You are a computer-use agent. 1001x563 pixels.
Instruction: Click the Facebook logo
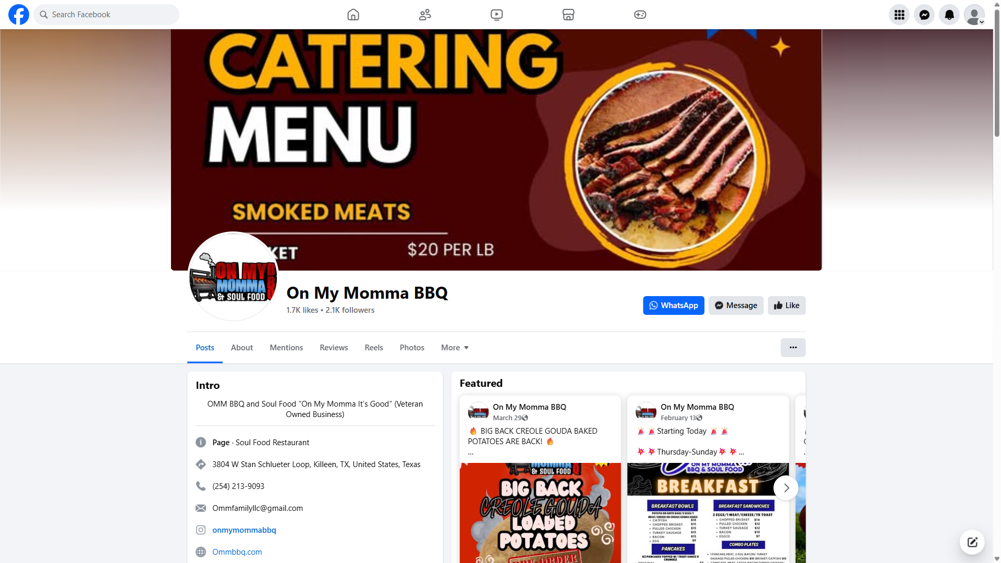19,15
